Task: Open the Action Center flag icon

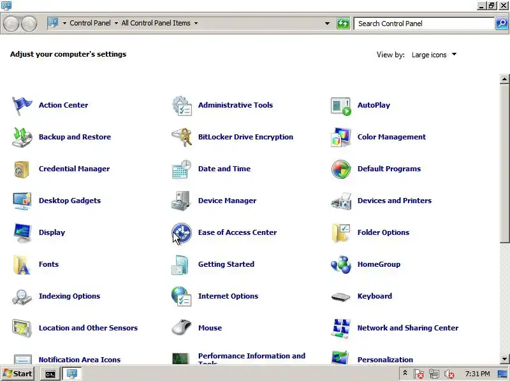Action: 22,106
